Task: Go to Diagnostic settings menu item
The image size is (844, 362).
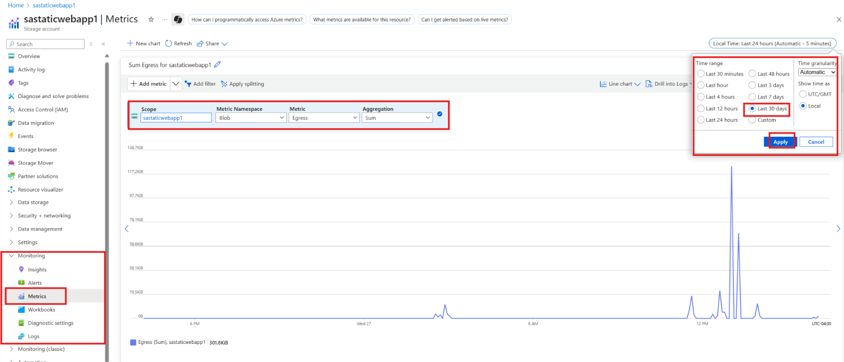Action: click(x=51, y=323)
